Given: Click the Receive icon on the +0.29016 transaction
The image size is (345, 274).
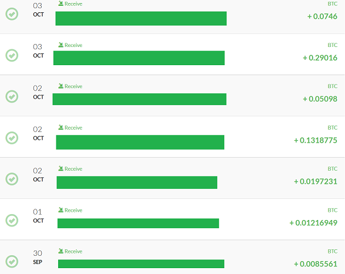Looking at the screenshot, I should click(61, 45).
